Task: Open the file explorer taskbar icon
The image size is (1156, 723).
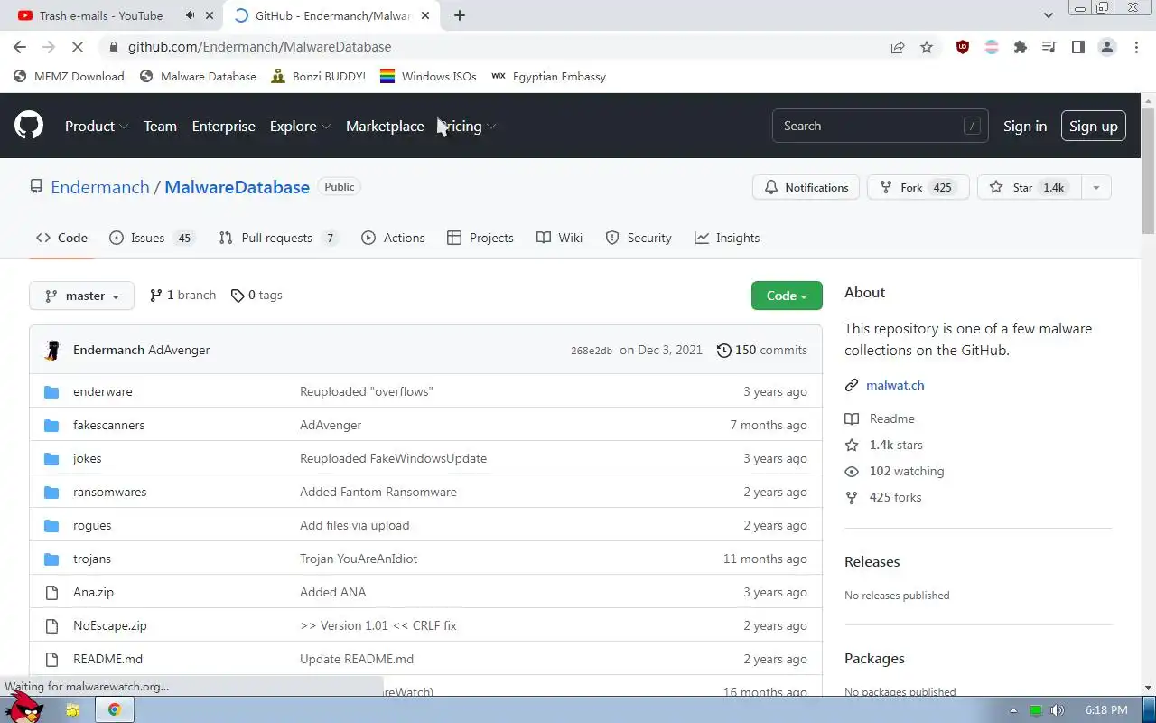Action: (72, 710)
